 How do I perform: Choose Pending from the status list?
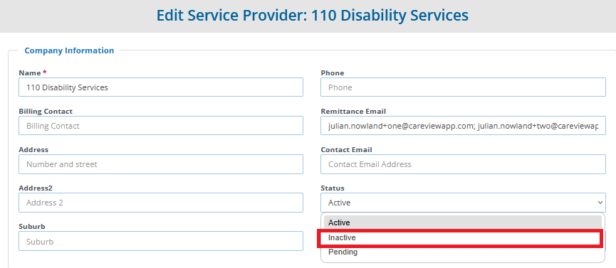(462, 252)
